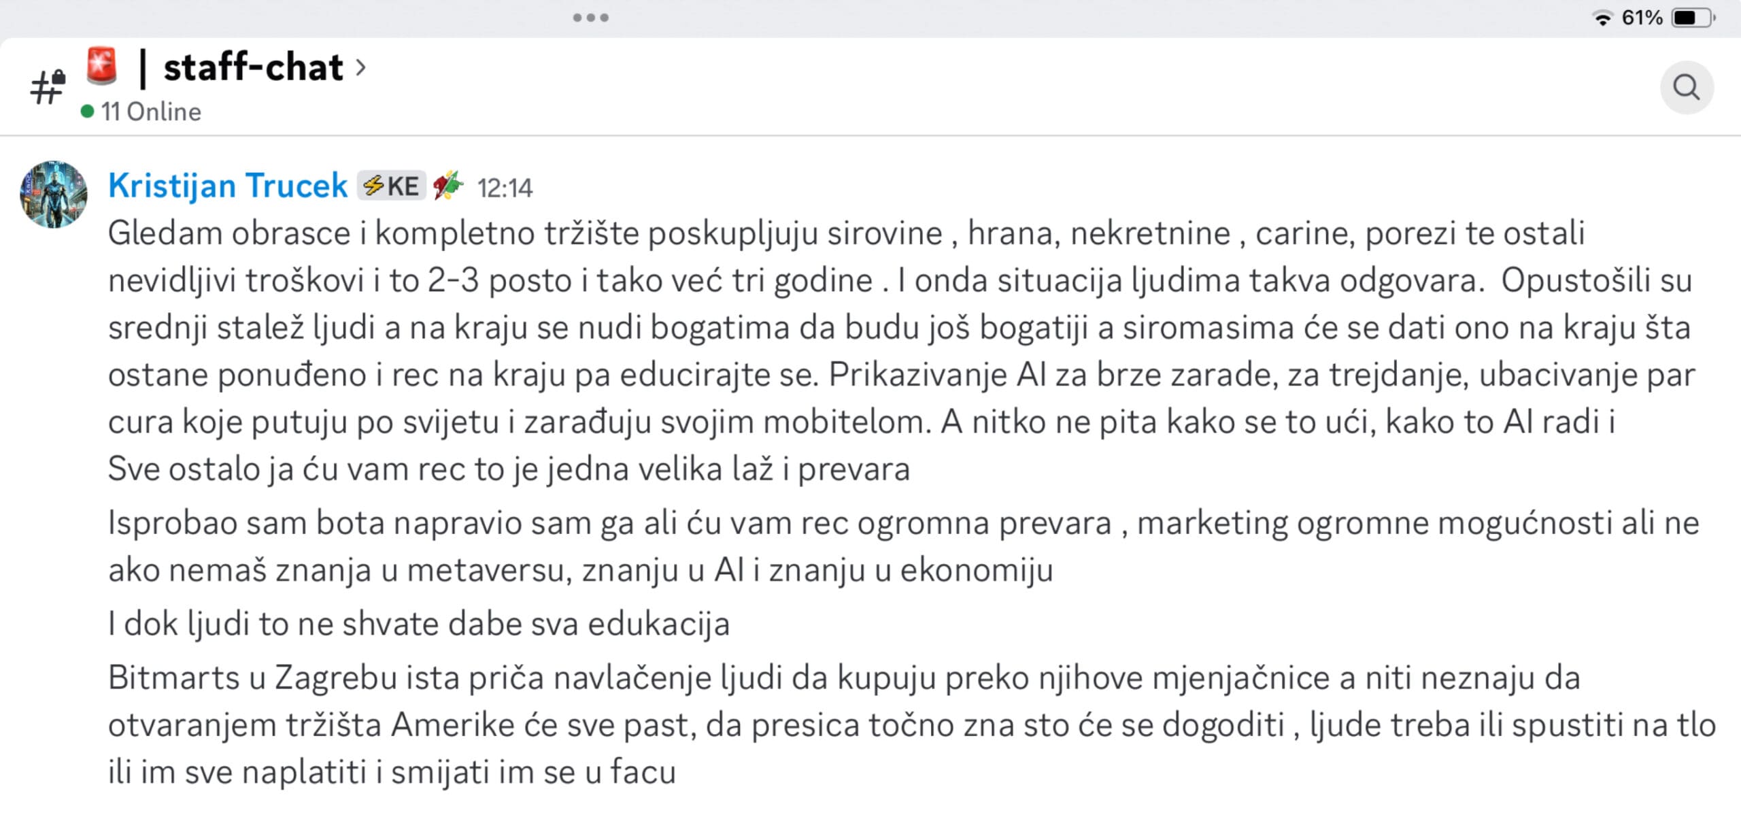Select the message "I dok ljudi to ne shvate"

tap(419, 624)
